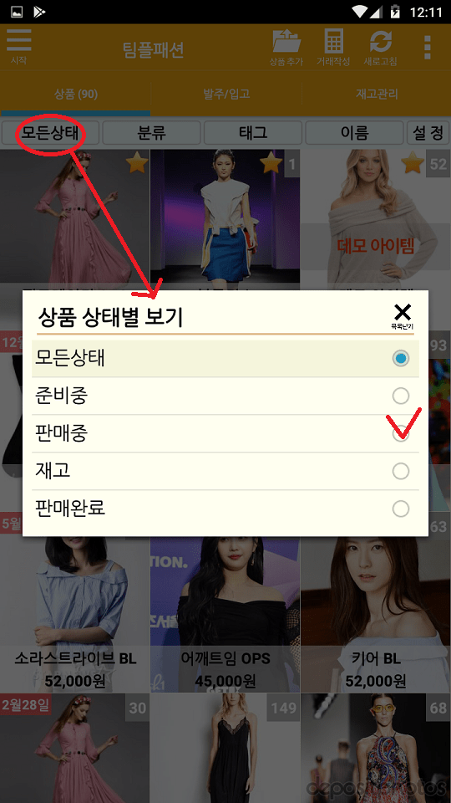This screenshot has height=803, width=451.
Task: Open the hamburger menu labeled 시작
Action: [19, 46]
